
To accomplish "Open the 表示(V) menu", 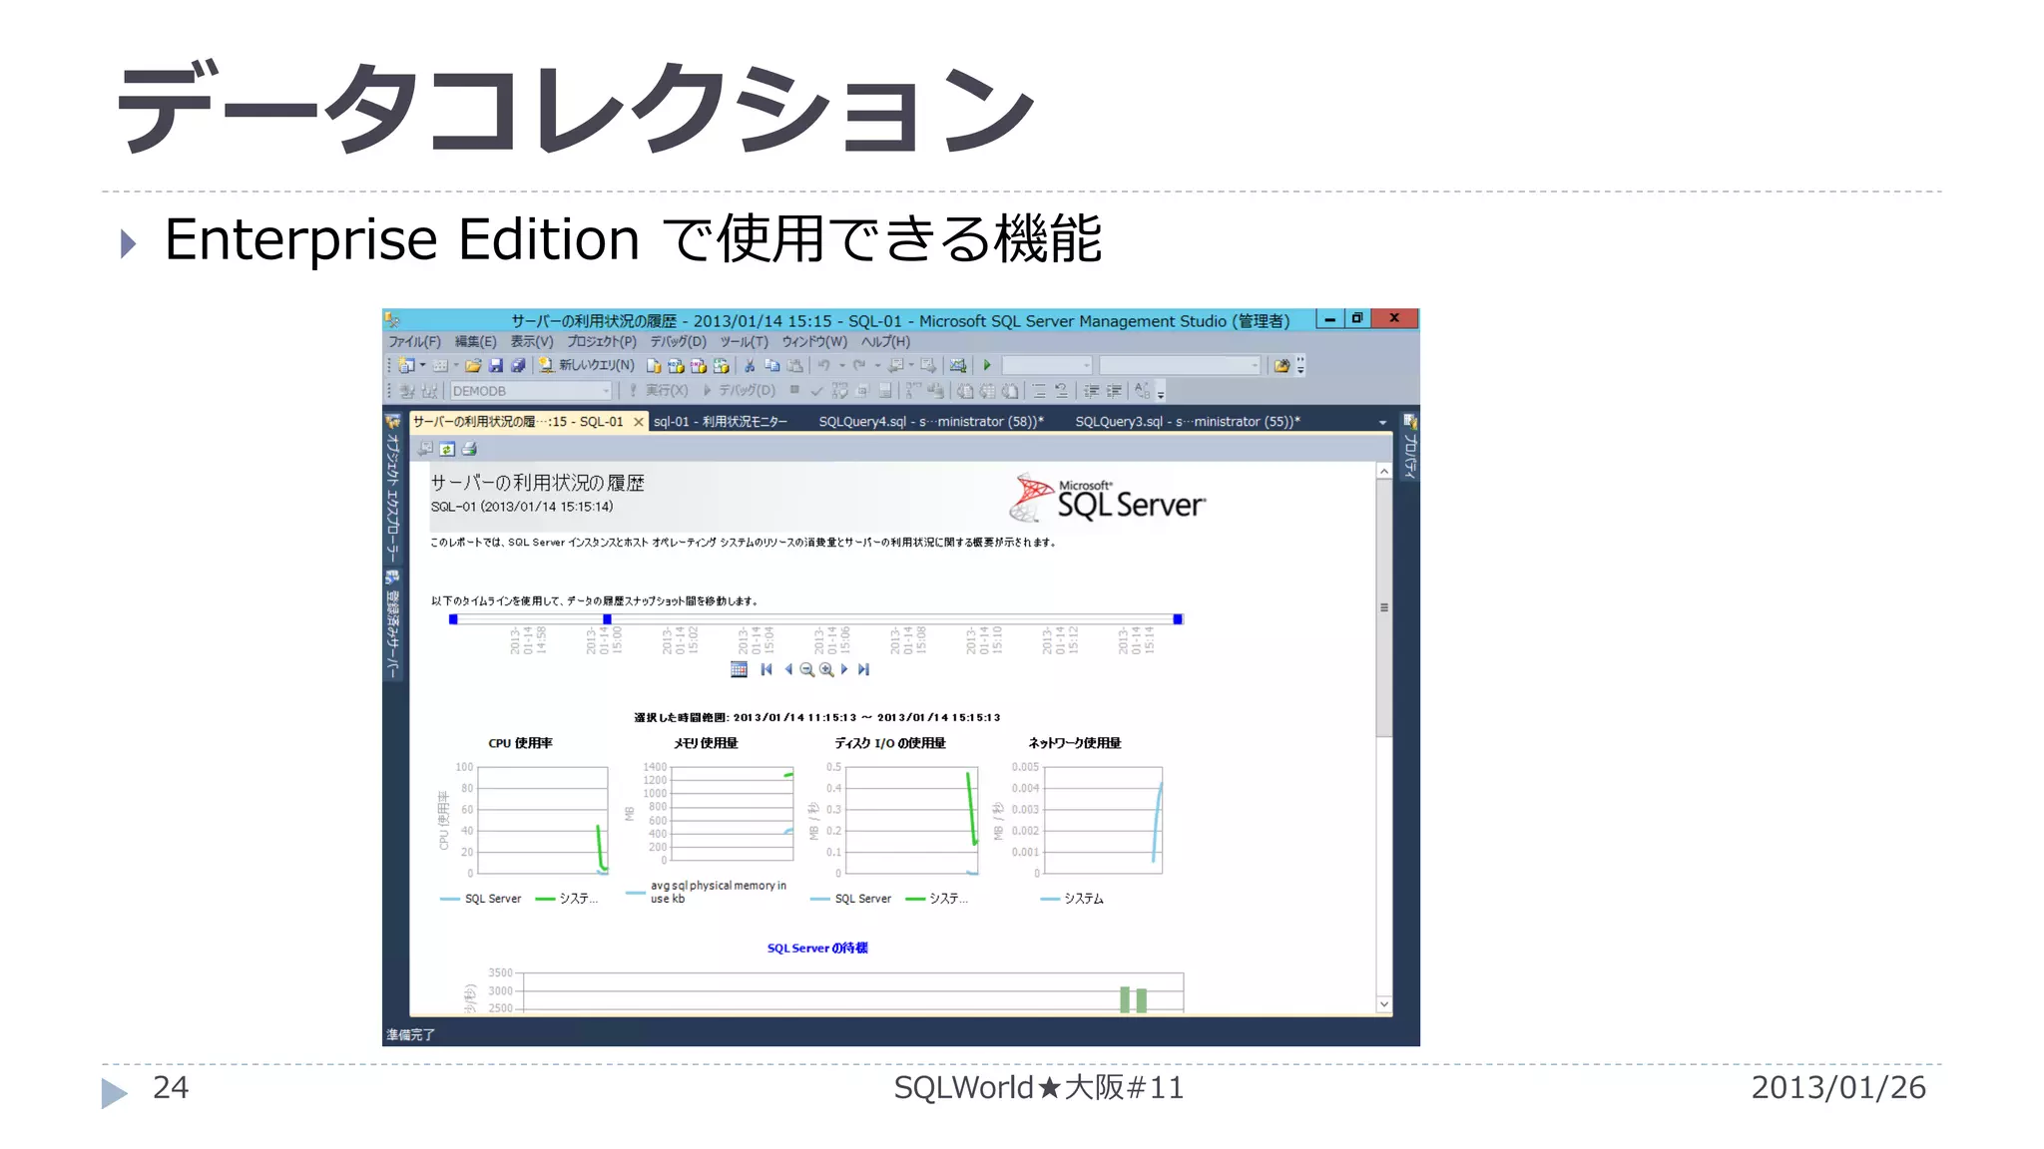I will pyautogui.click(x=532, y=342).
